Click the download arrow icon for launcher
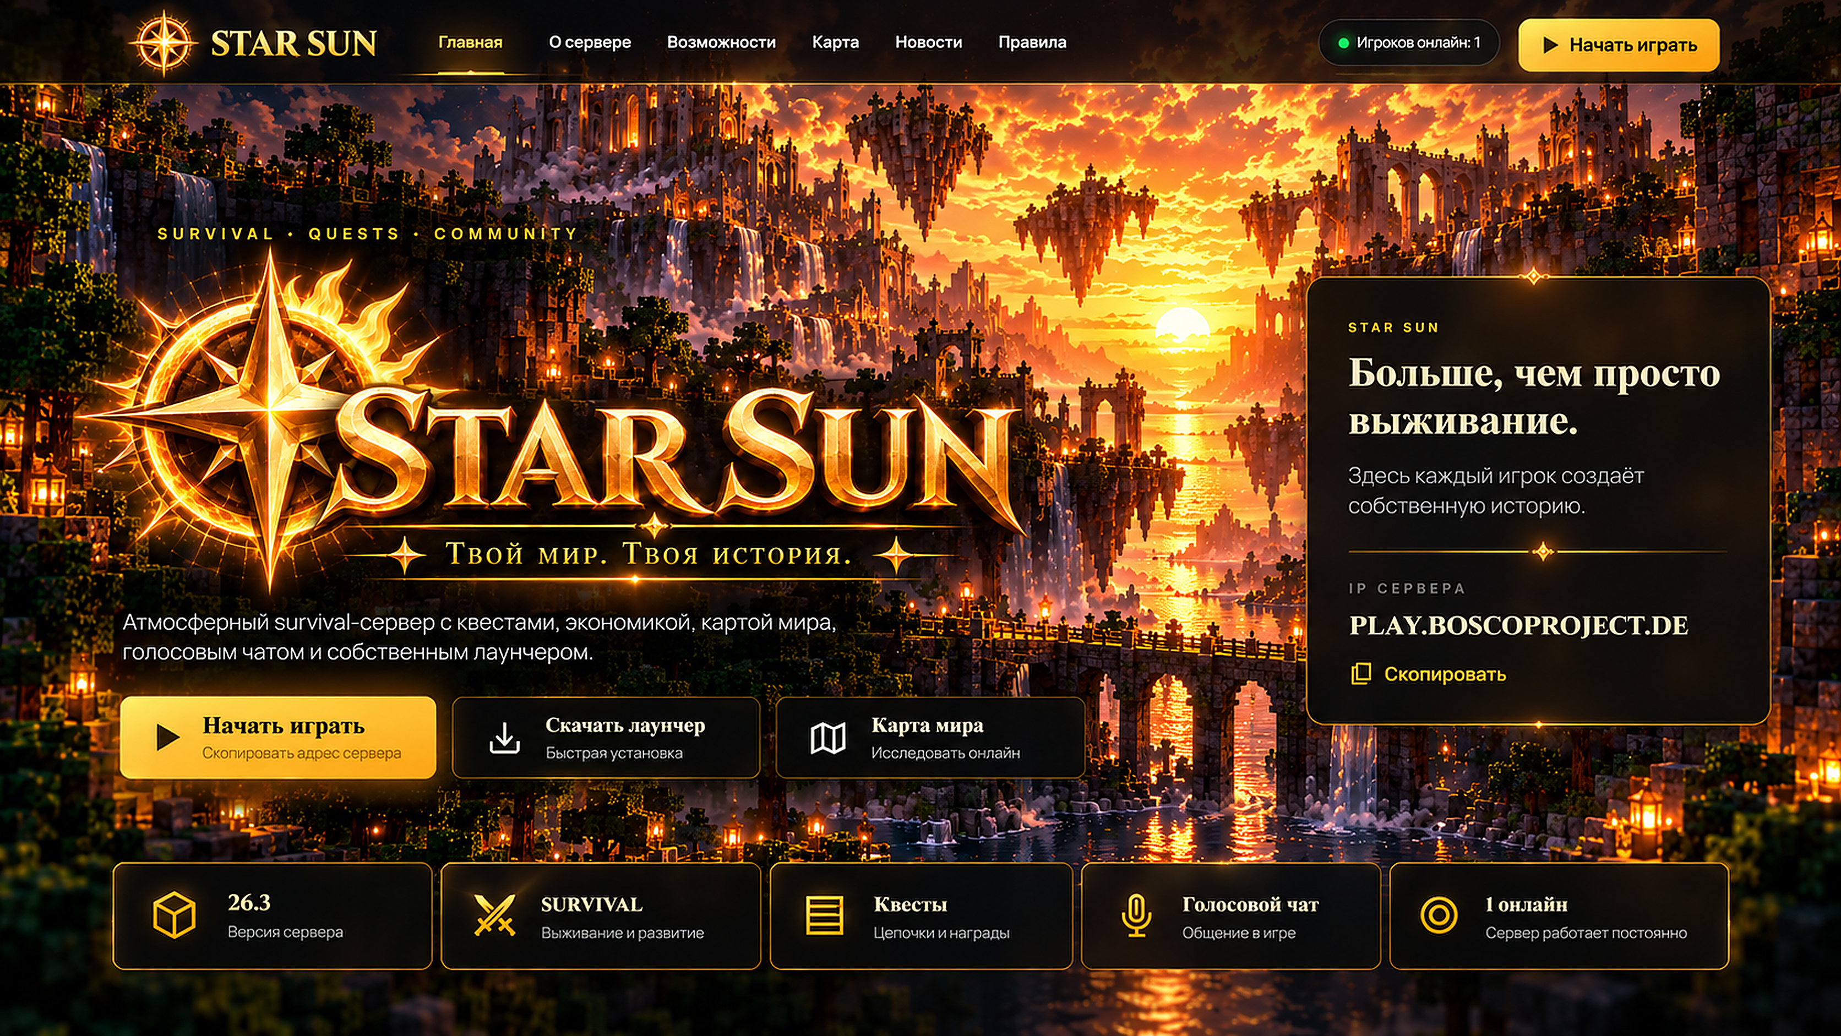 click(x=504, y=738)
